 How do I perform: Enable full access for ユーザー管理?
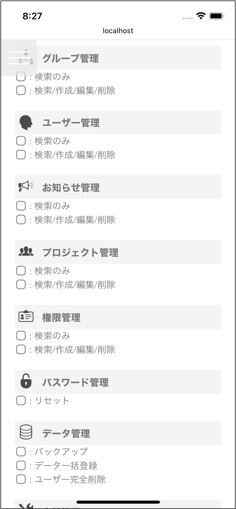[21, 155]
